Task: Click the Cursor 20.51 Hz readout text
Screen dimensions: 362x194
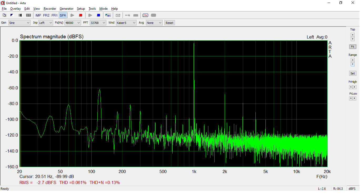Action: [x=47, y=177]
